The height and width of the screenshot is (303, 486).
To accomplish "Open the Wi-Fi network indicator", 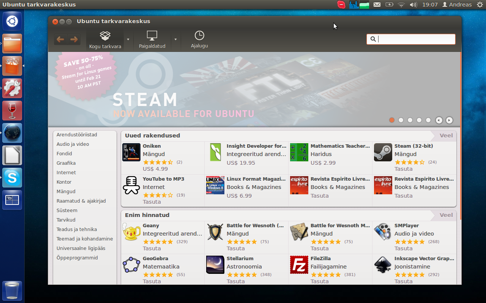I will point(401,5).
